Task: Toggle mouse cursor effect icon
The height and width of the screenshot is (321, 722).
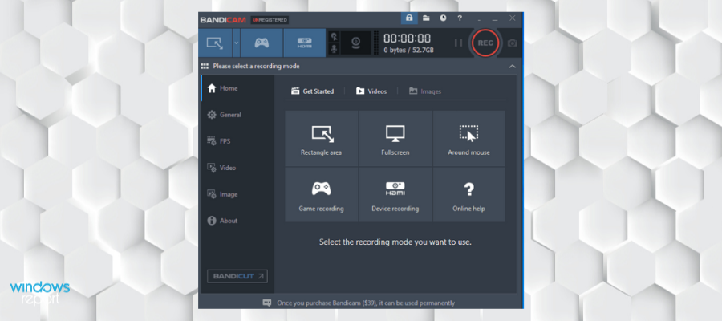Action: [334, 37]
